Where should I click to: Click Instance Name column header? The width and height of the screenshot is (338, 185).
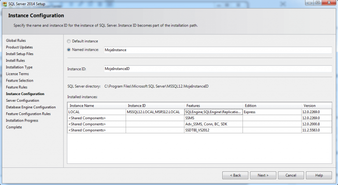coord(96,106)
